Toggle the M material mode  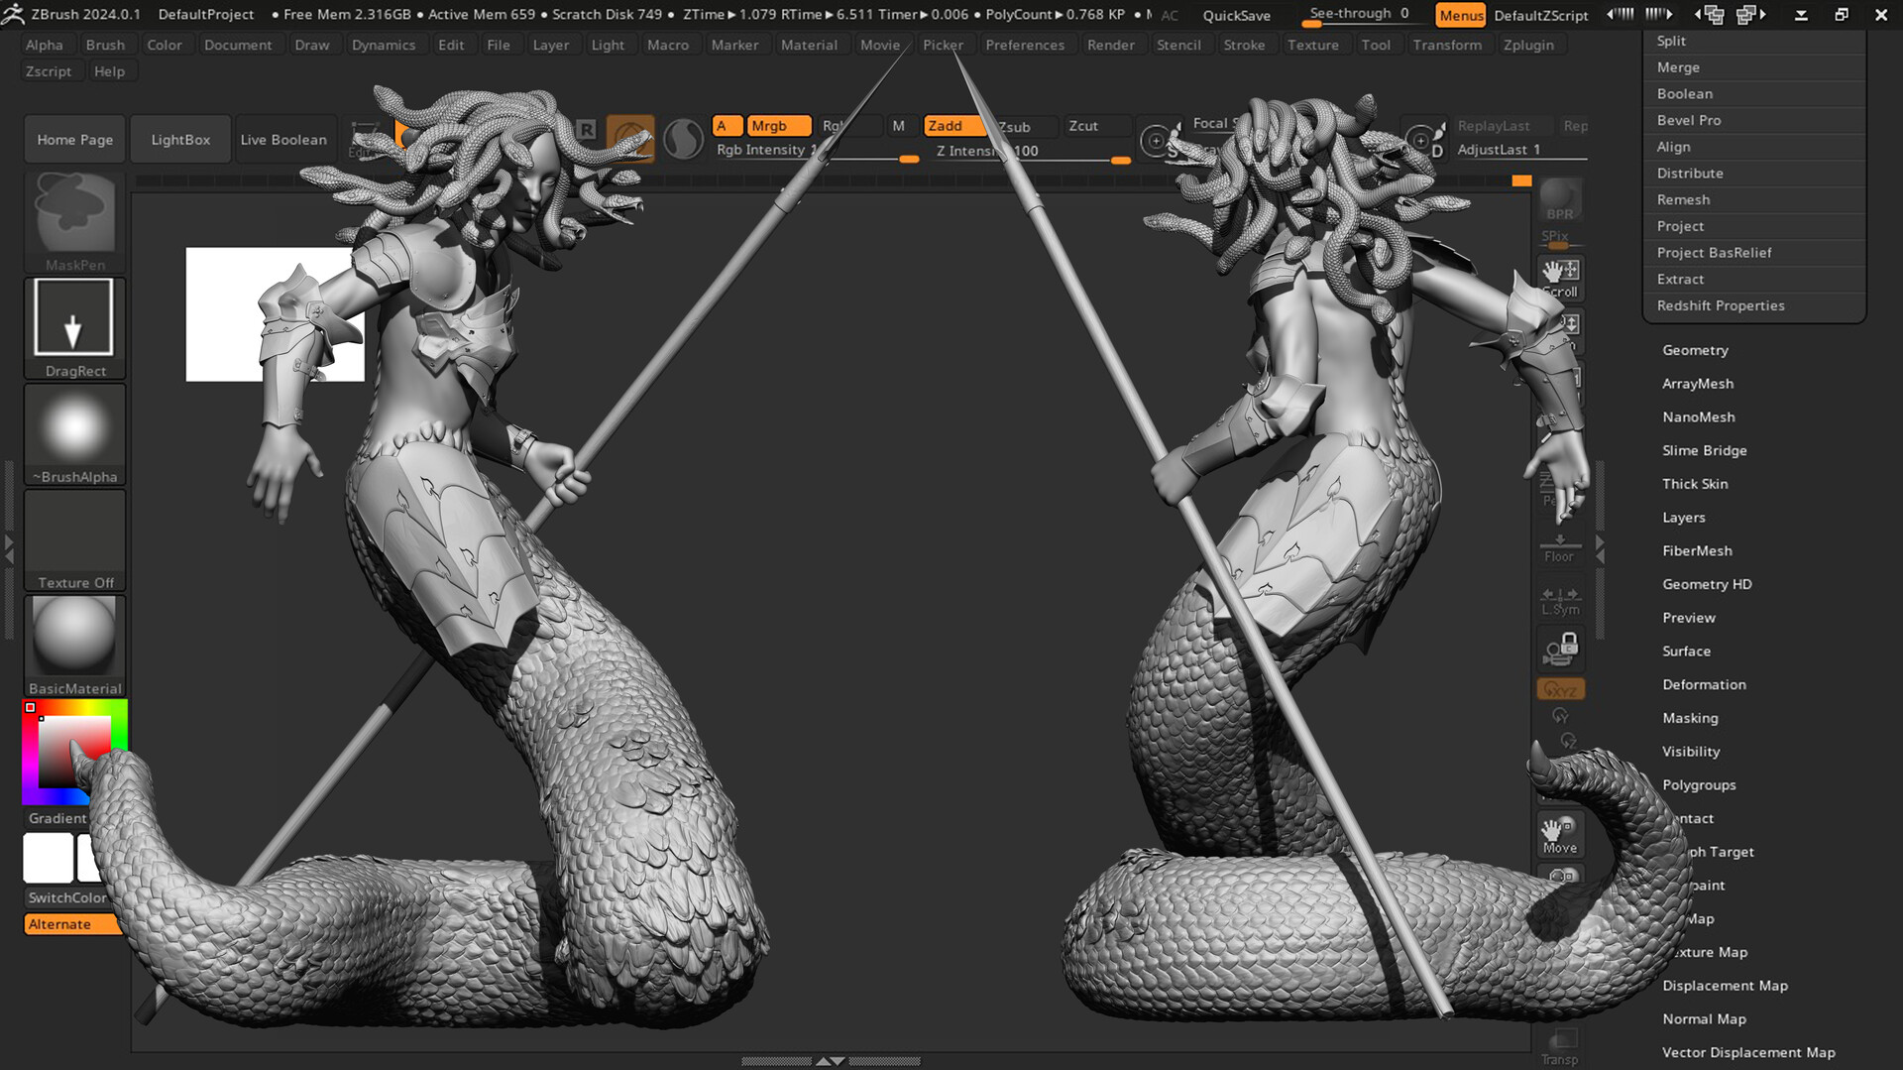coord(898,126)
